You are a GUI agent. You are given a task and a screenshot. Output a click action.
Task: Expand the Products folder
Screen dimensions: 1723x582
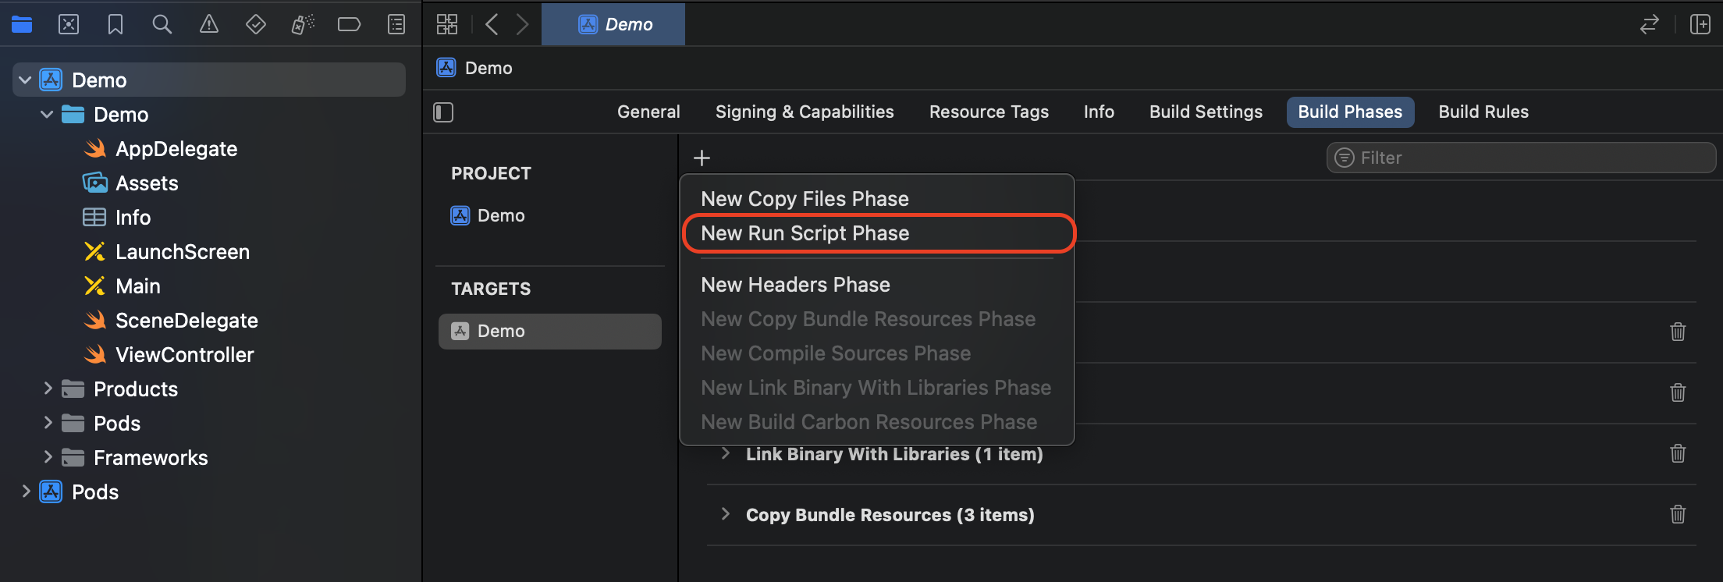pos(48,389)
